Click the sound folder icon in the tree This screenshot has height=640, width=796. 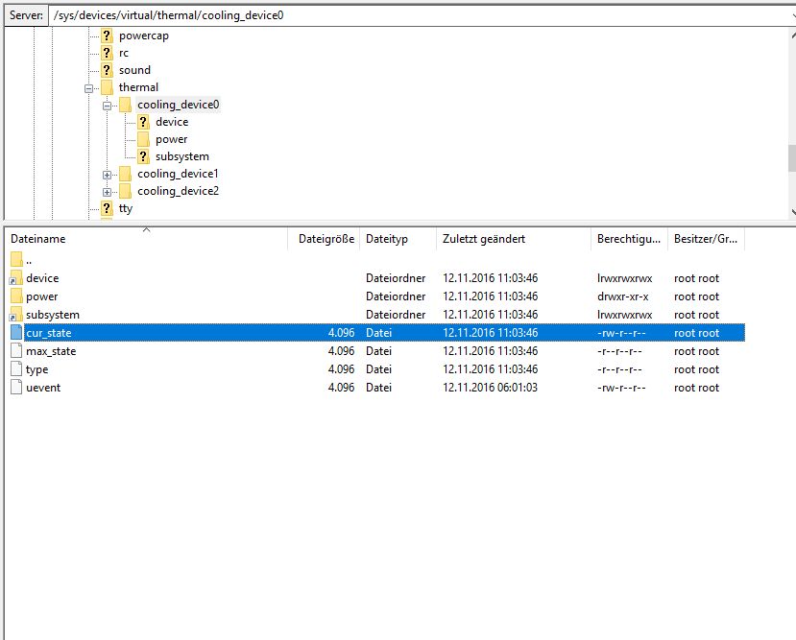[107, 70]
